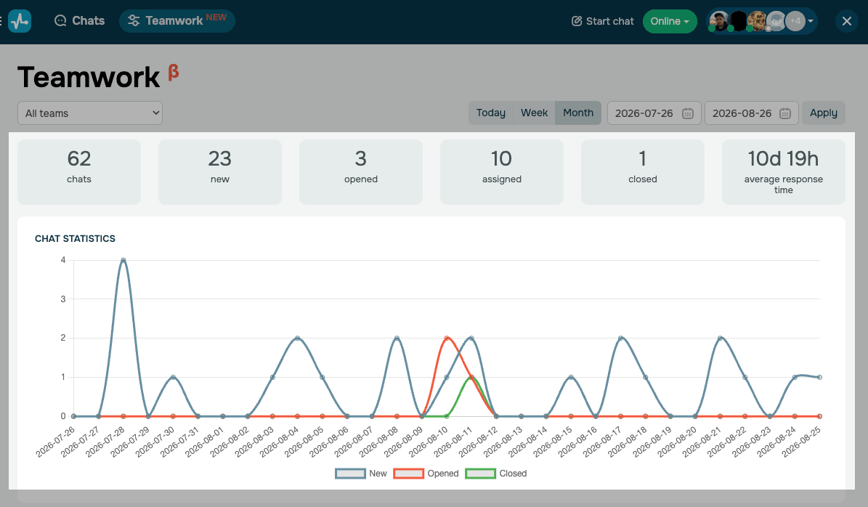This screenshot has width=868, height=507.
Task: Click the black agent avatar
Action: 738,21
